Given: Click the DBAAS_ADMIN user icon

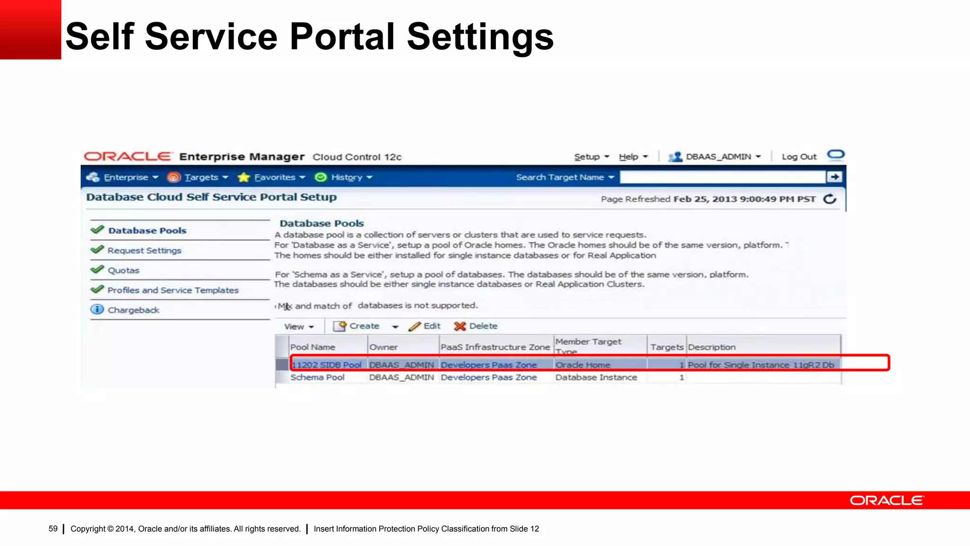Looking at the screenshot, I should 675,157.
